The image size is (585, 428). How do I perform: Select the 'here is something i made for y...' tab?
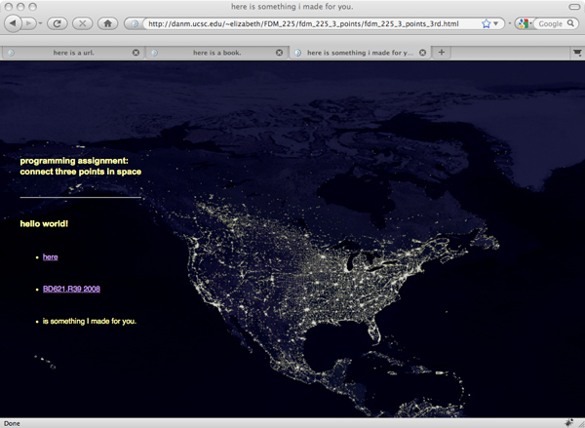[x=360, y=53]
